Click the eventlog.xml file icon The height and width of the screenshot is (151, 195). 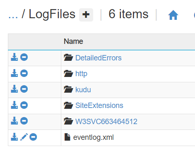click(67, 137)
